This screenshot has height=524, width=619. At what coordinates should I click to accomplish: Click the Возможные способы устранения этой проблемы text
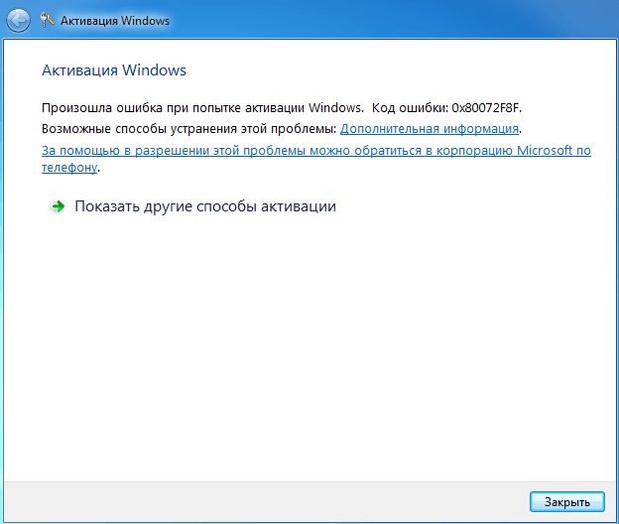188,129
